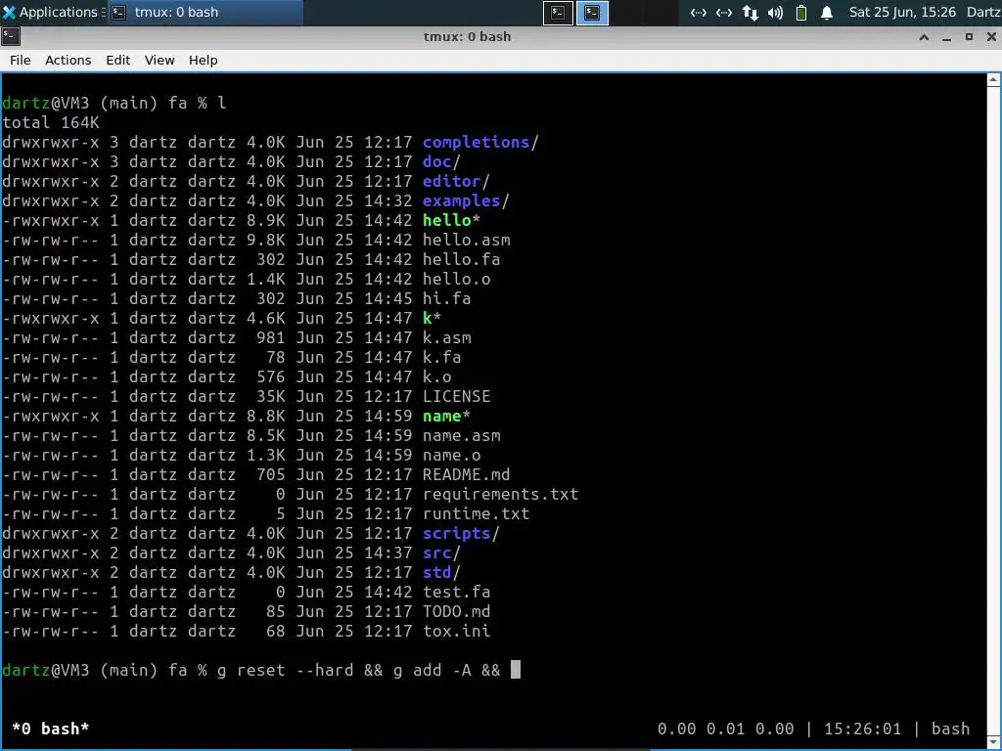The height and width of the screenshot is (751, 1002).
Task: Open the Actions menu
Action: point(68,60)
